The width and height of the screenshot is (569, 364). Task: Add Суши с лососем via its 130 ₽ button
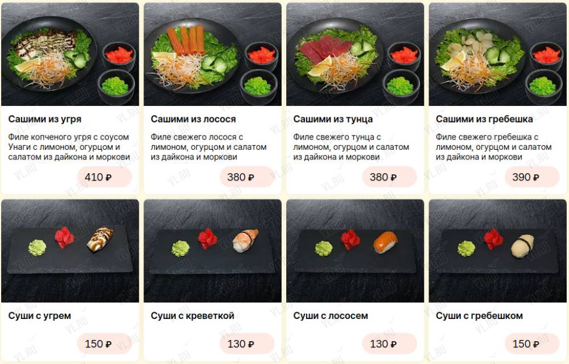click(390, 343)
